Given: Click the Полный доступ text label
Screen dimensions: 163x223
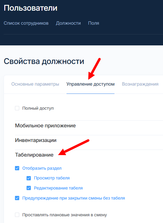Looking at the screenshot, I should (38, 108).
